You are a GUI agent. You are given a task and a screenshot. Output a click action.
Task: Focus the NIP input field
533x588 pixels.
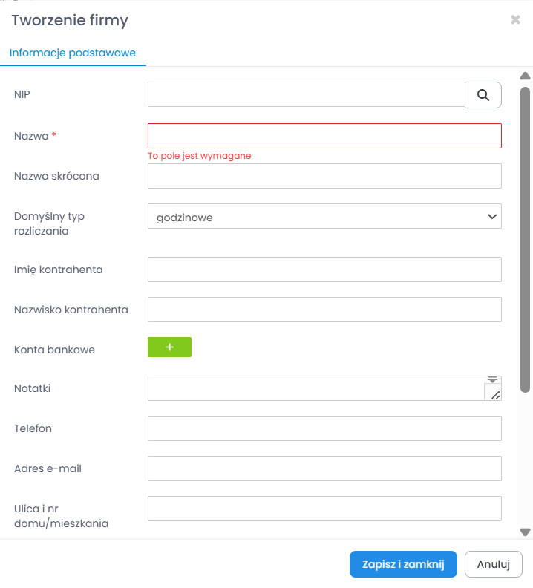306,95
